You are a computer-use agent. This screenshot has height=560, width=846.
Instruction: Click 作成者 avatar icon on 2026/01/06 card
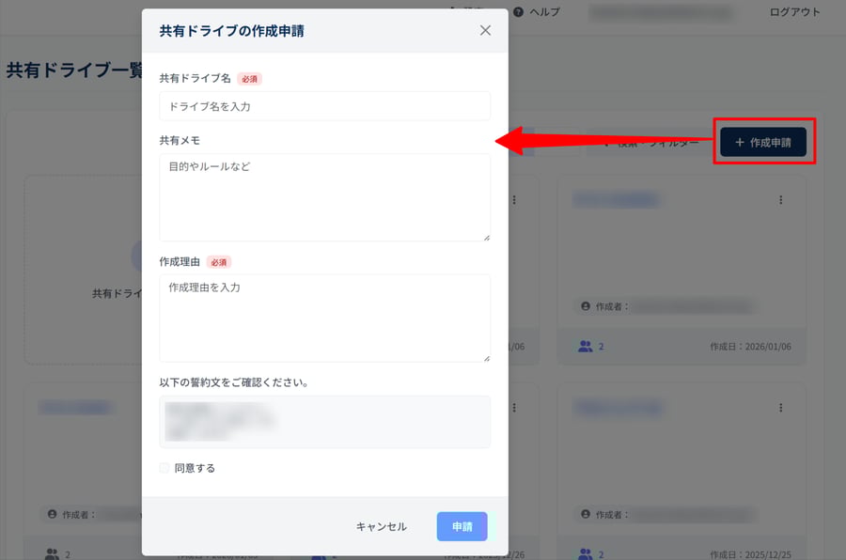[x=586, y=306]
